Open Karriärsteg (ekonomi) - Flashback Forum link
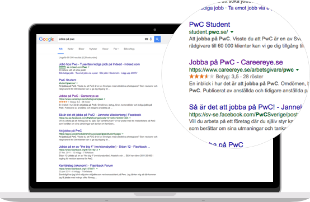 pyautogui.click(x=86, y=166)
